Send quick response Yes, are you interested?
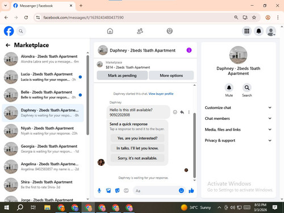The height and width of the screenshot is (213, 284). 137,138
